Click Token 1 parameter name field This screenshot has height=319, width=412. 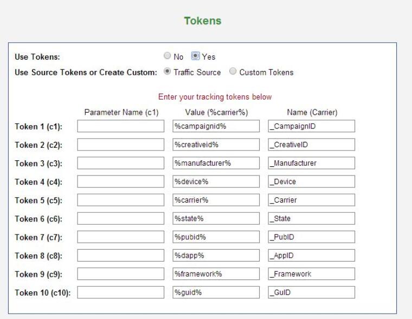coord(120,126)
